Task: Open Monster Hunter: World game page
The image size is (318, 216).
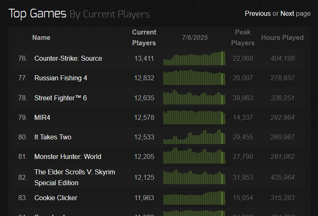Action: coord(68,157)
